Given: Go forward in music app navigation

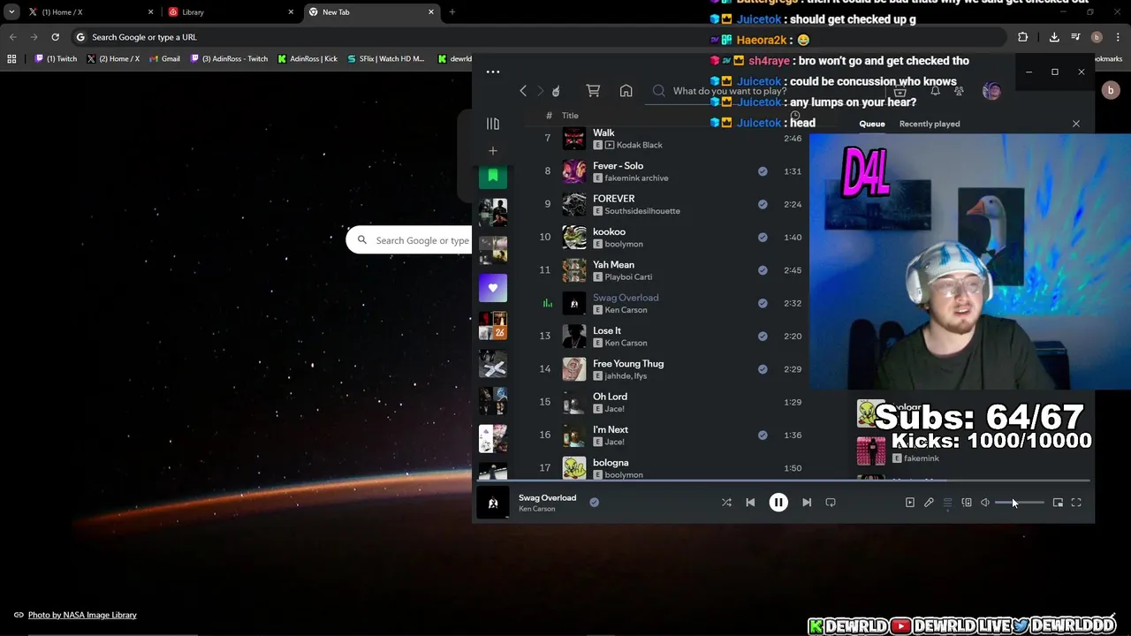Looking at the screenshot, I should click(x=540, y=91).
